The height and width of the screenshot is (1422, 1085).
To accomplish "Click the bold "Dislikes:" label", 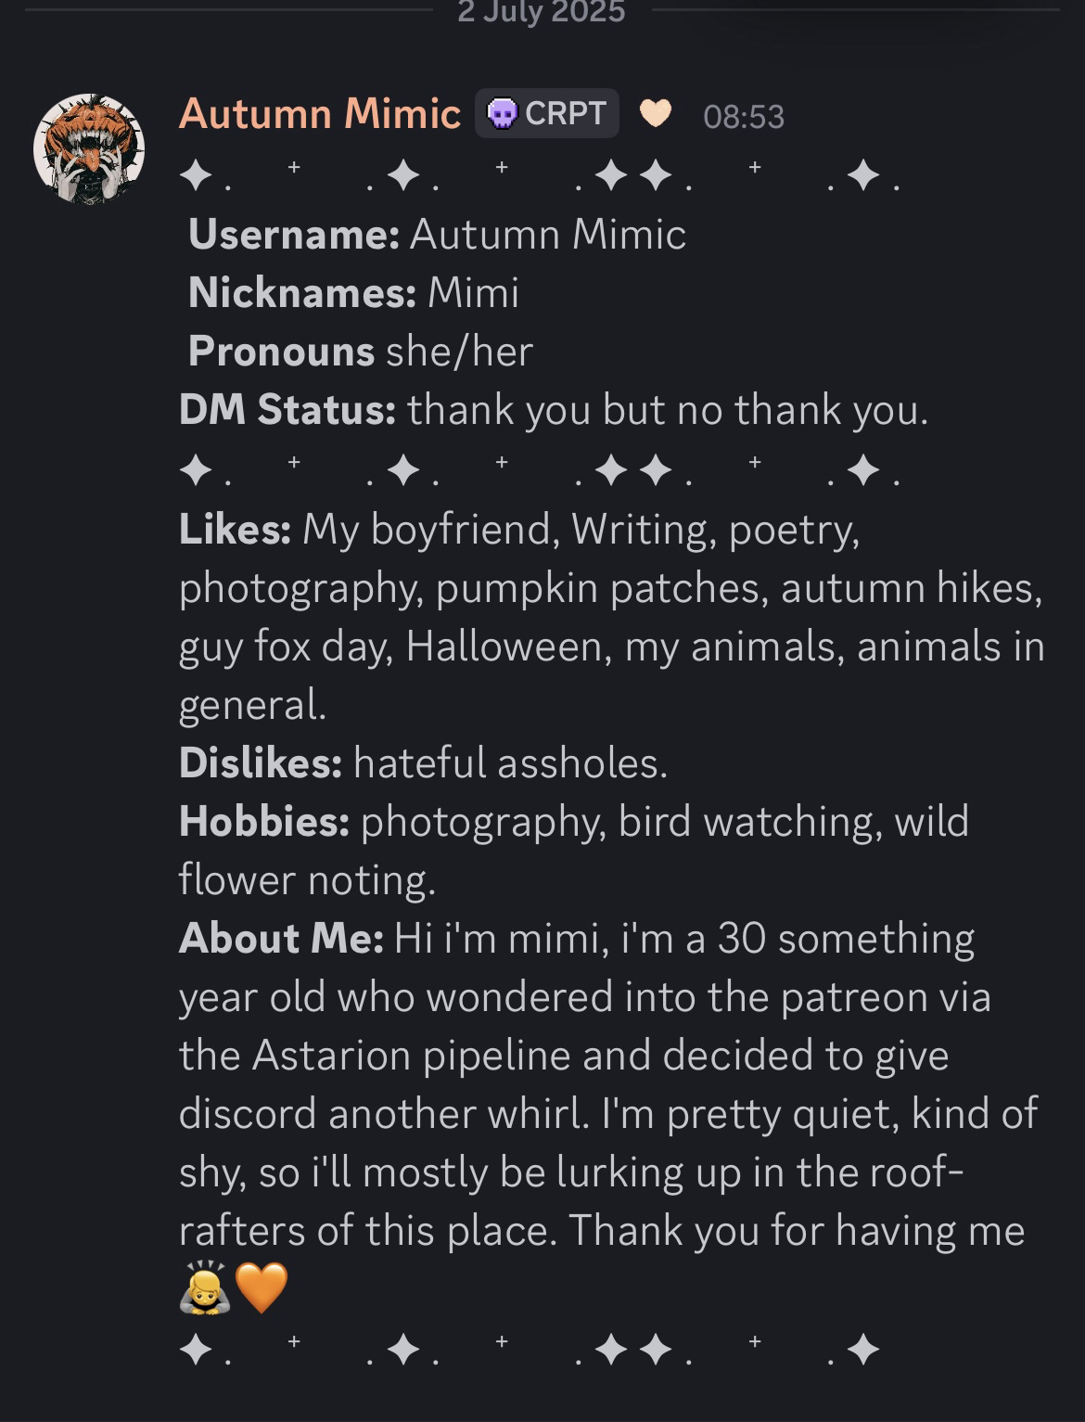I will pyautogui.click(x=261, y=762).
